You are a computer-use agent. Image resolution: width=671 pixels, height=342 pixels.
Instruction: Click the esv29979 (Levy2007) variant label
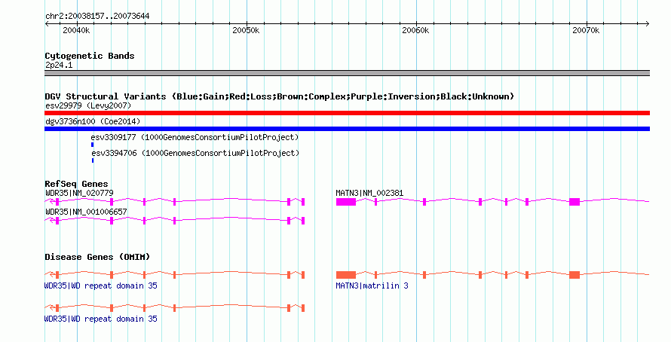(x=88, y=105)
